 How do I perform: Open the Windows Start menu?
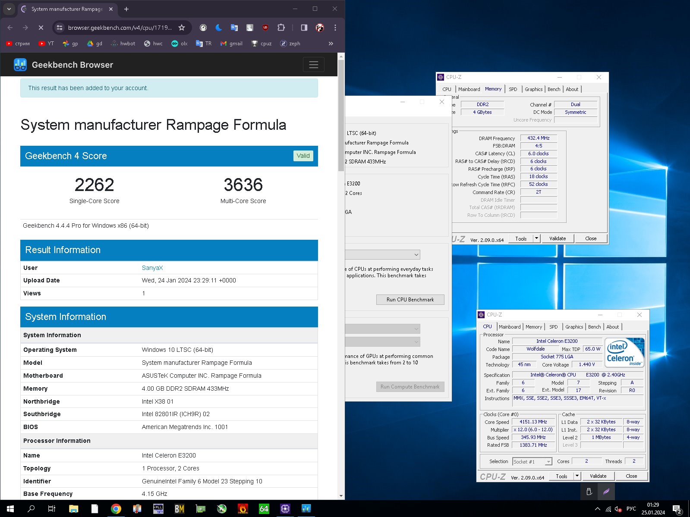[10, 509]
